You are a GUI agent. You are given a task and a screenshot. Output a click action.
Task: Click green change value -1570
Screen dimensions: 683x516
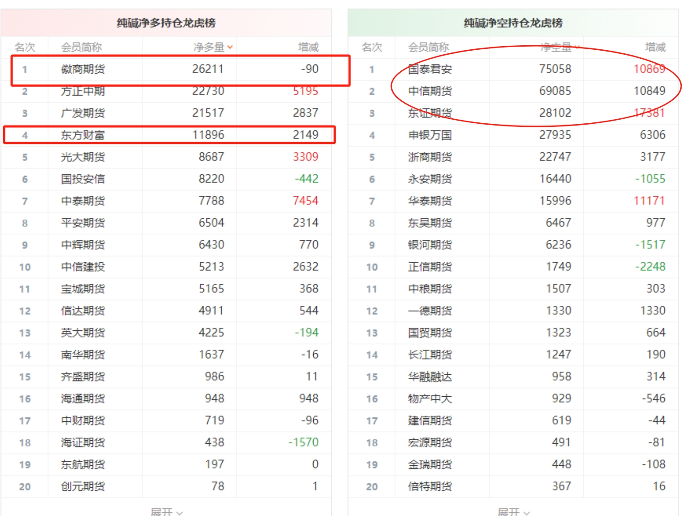pos(303,442)
